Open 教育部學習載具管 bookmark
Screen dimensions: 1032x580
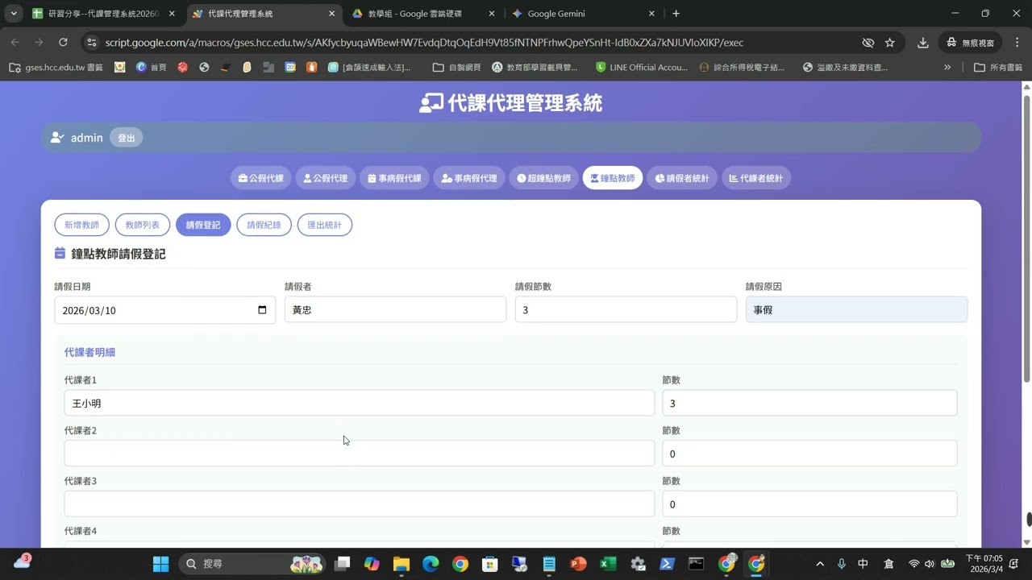[535, 68]
